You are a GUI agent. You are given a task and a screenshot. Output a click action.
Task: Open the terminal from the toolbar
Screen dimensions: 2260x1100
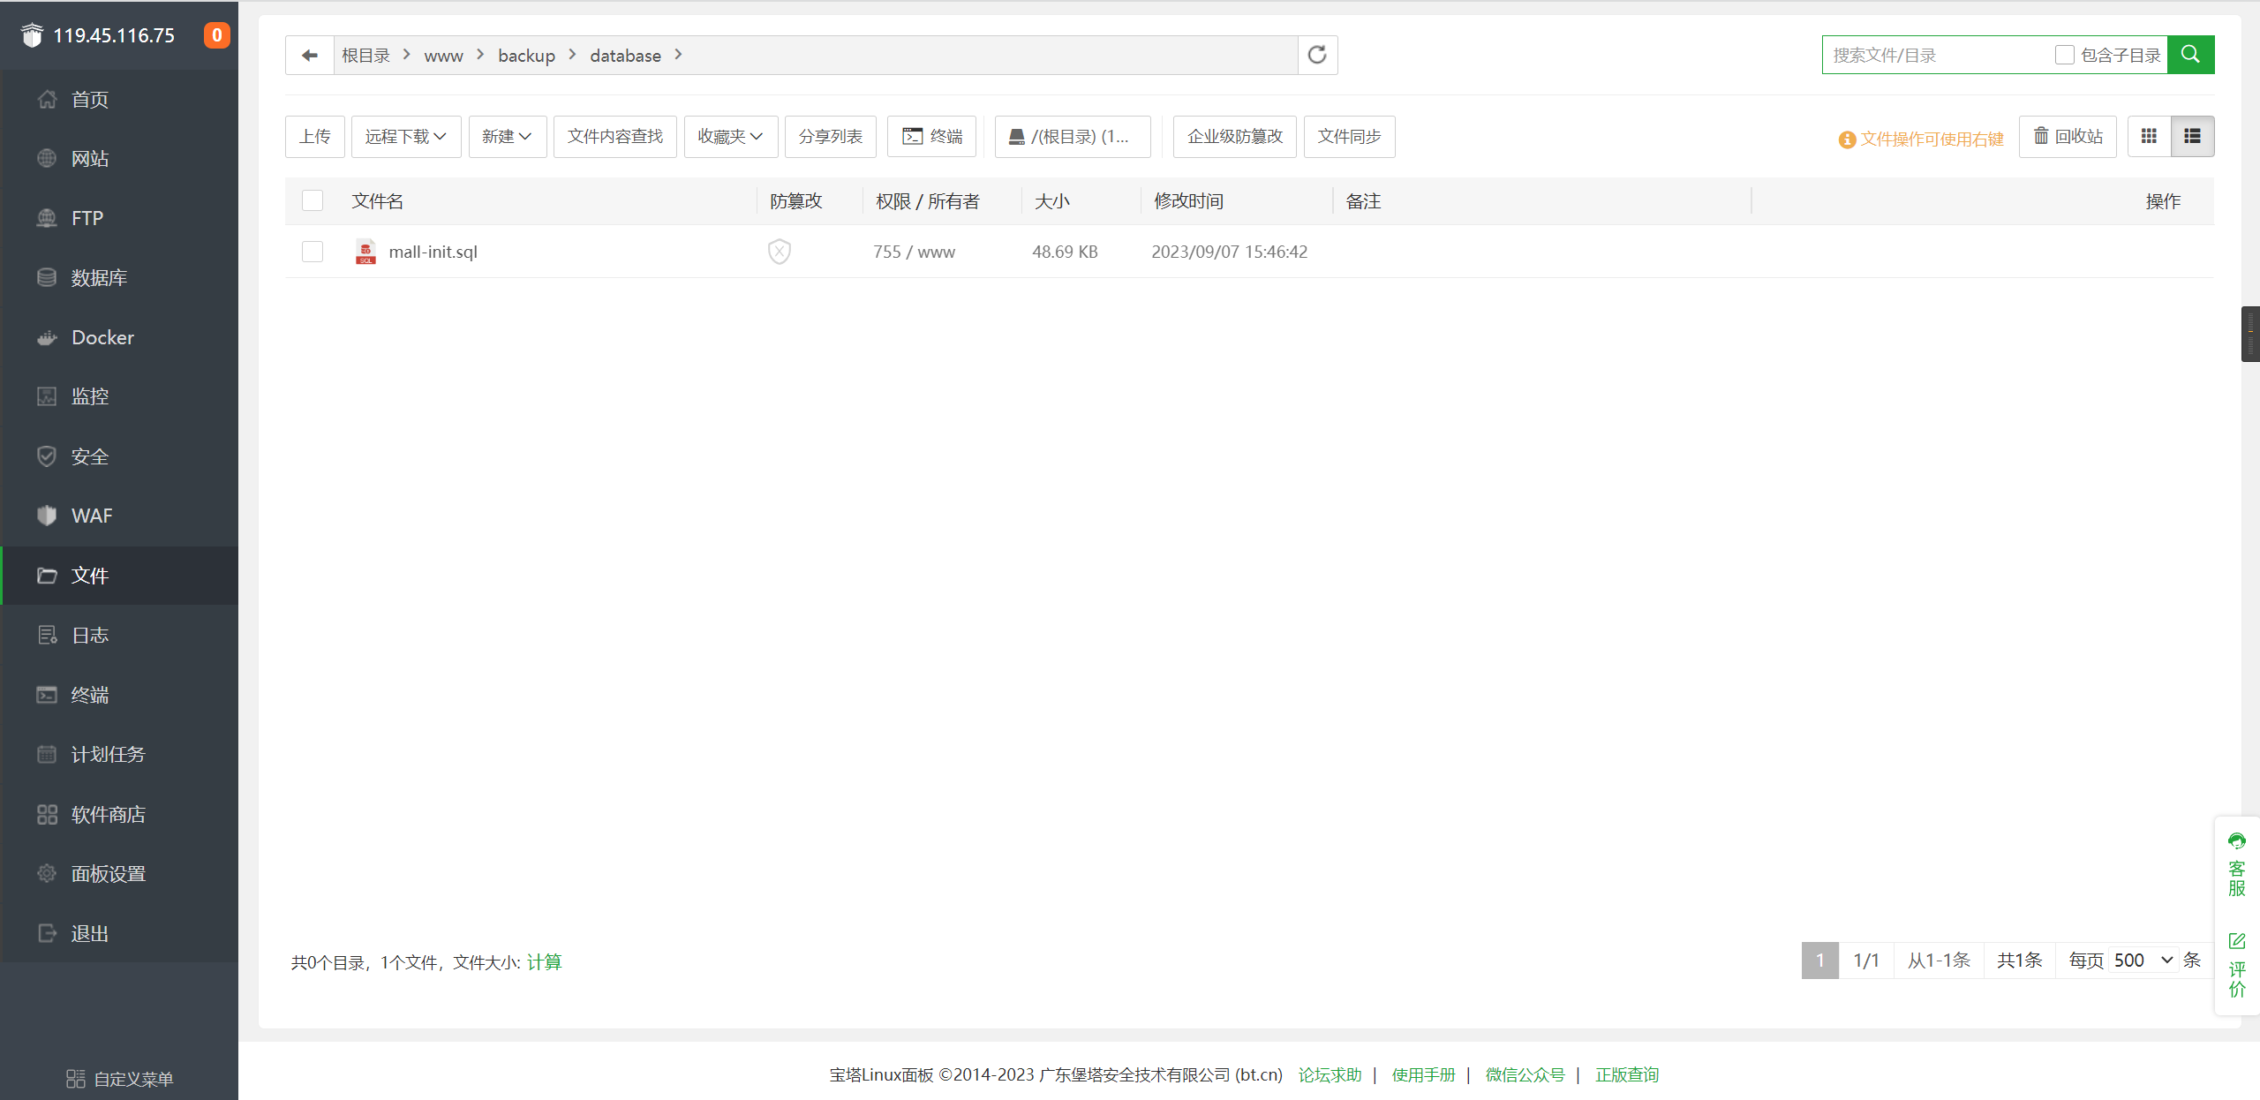pyautogui.click(x=932, y=137)
